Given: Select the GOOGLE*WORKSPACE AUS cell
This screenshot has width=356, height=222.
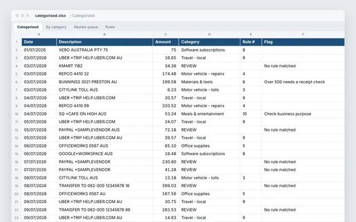Looking at the screenshot, I should (105, 154).
